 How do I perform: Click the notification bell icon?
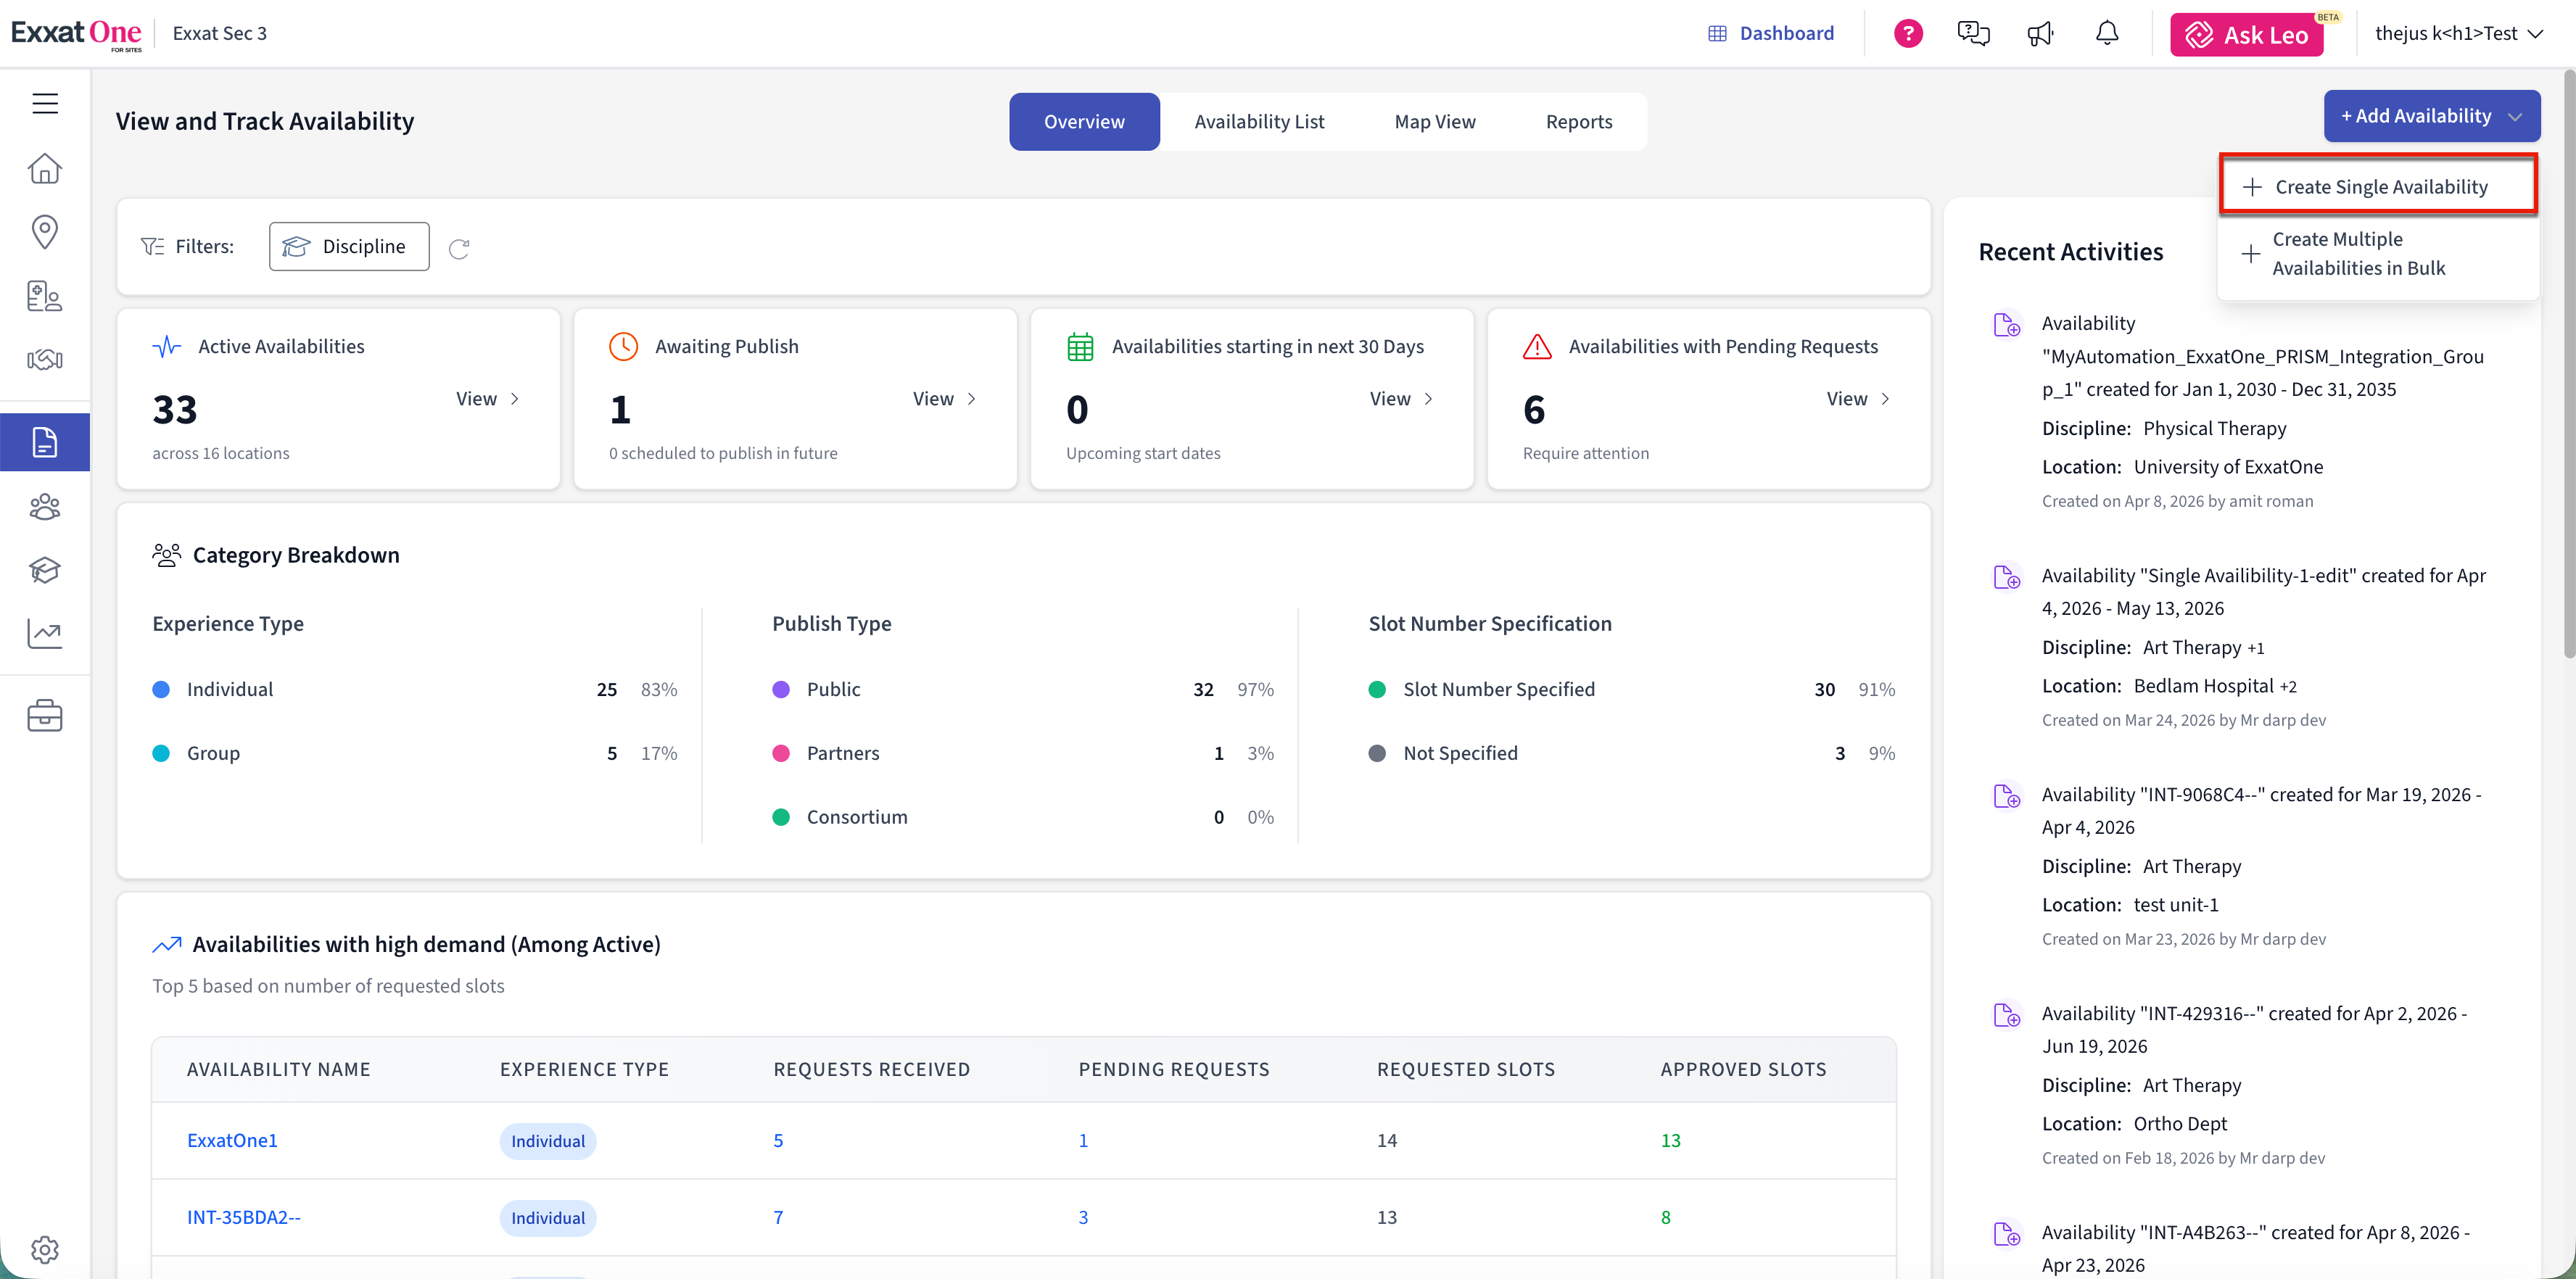tap(2107, 34)
